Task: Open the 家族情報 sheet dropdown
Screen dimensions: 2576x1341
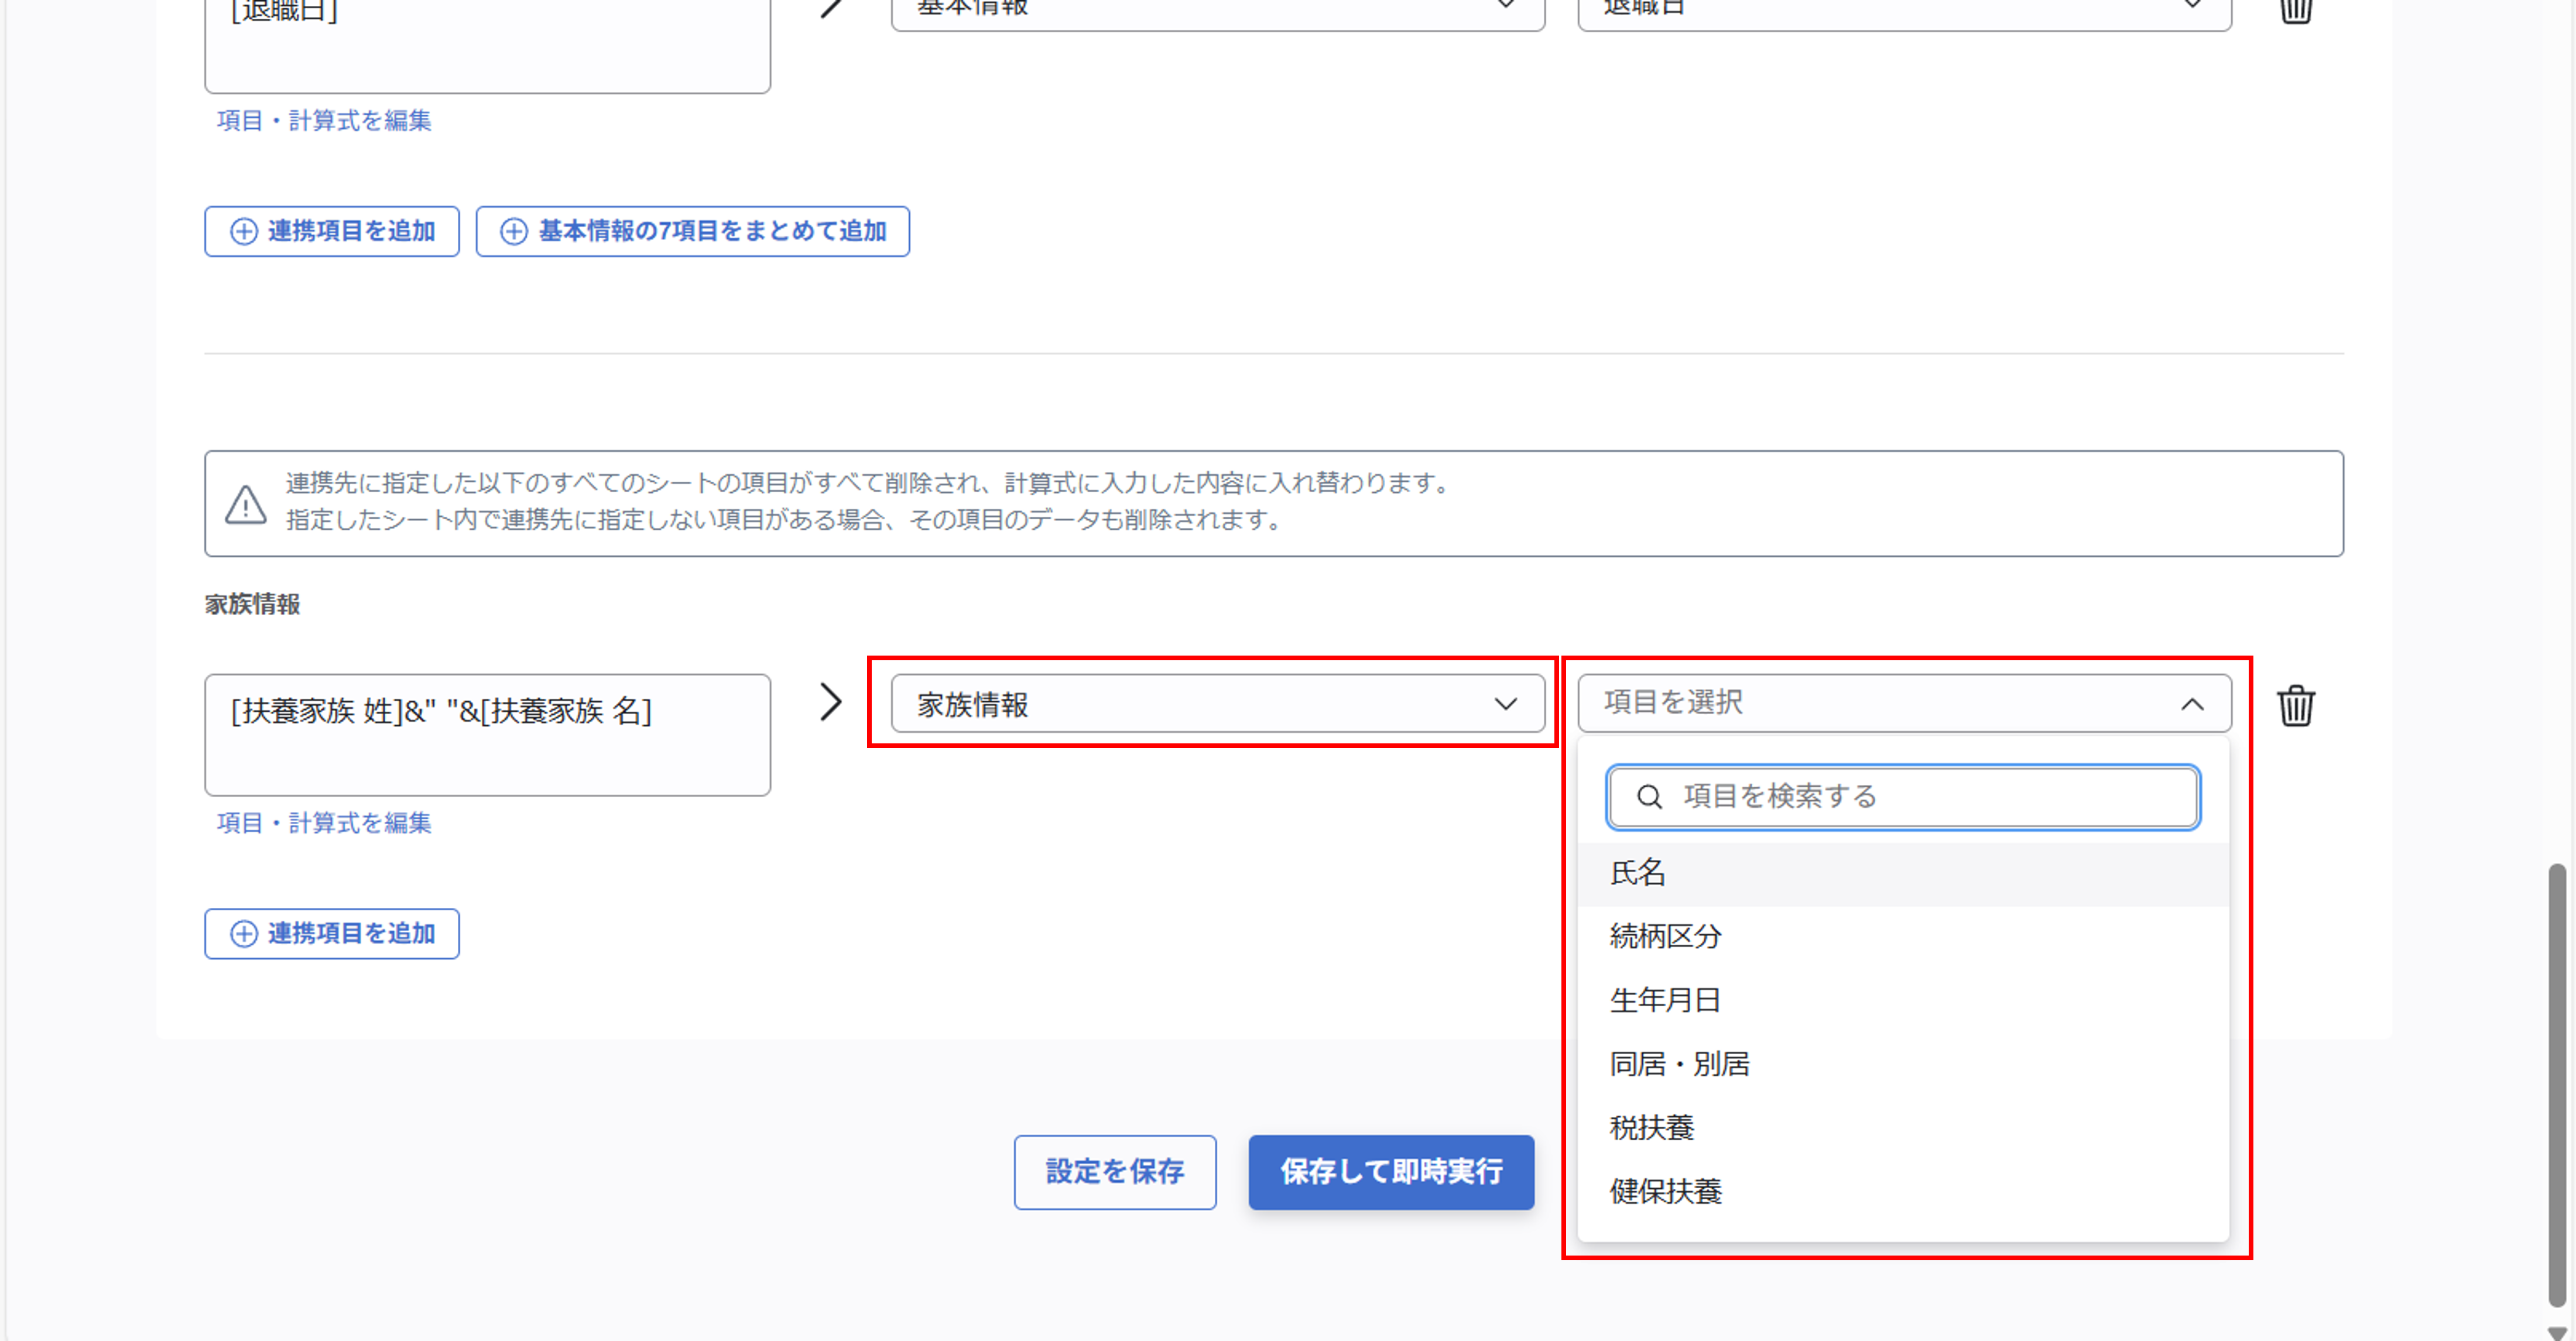Action: point(1217,704)
